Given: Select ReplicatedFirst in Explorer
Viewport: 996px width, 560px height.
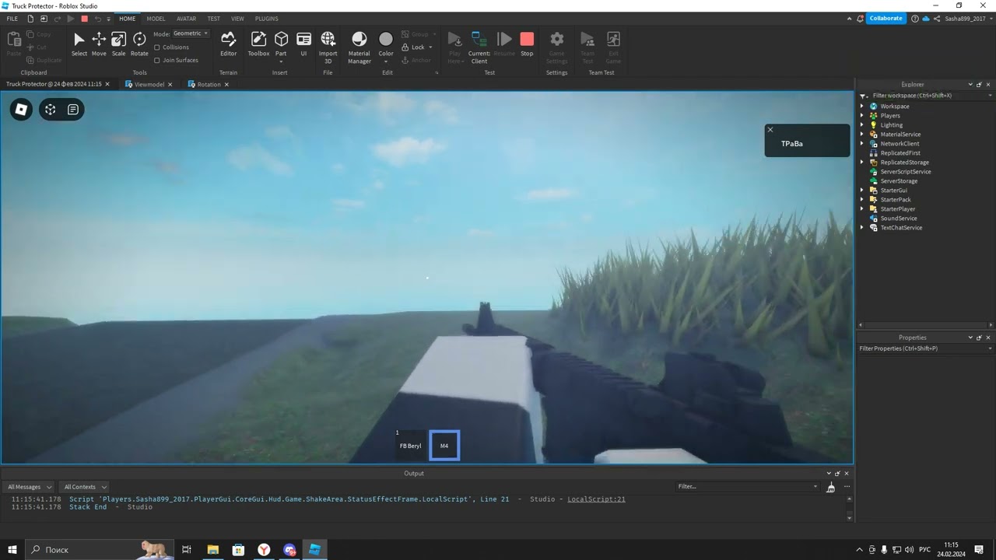Looking at the screenshot, I should click(x=900, y=153).
